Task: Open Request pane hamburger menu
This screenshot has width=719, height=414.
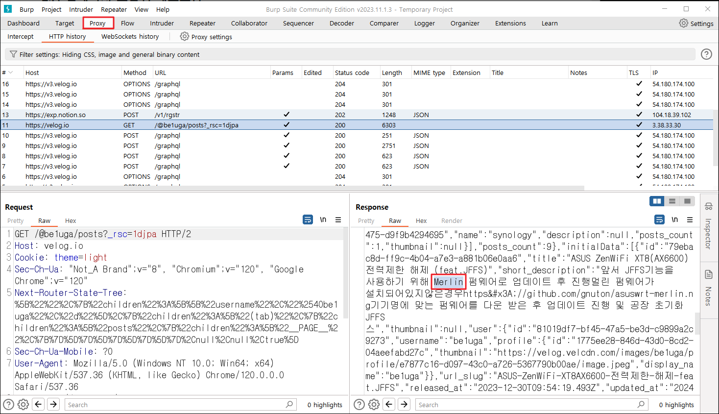Action: pos(338,219)
